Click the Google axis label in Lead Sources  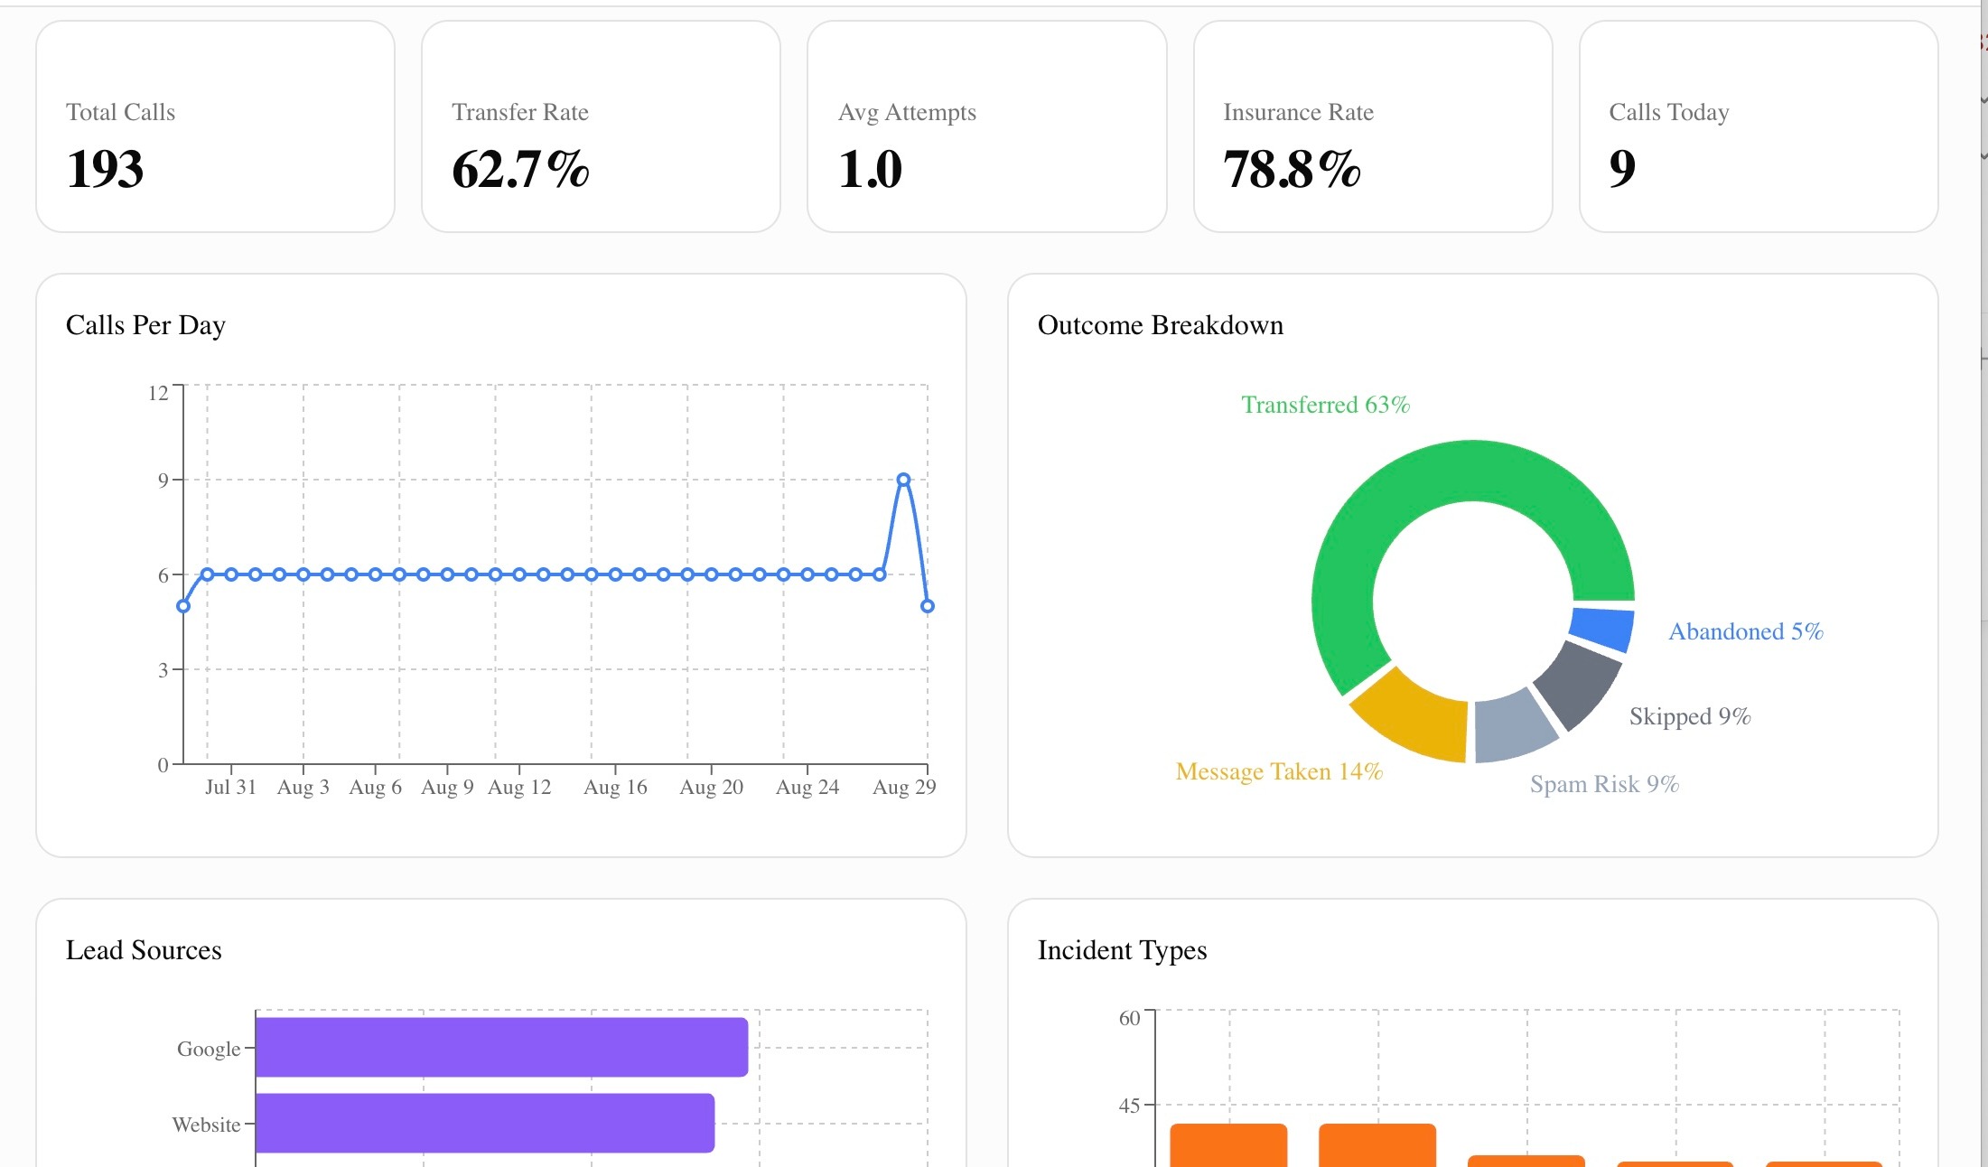click(x=209, y=1049)
